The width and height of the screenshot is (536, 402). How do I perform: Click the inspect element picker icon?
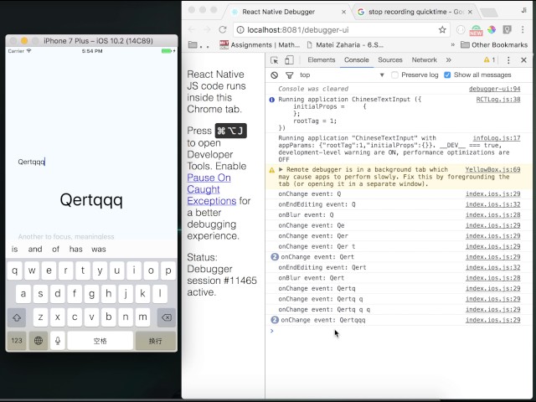pos(274,60)
